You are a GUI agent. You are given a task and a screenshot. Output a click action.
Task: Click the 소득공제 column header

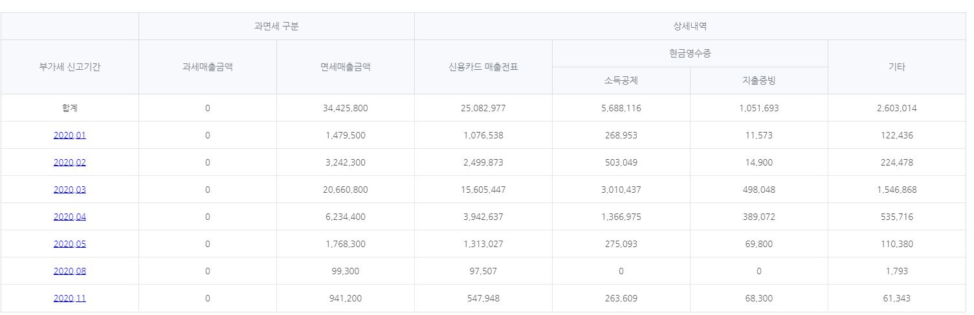pyautogui.click(x=621, y=81)
